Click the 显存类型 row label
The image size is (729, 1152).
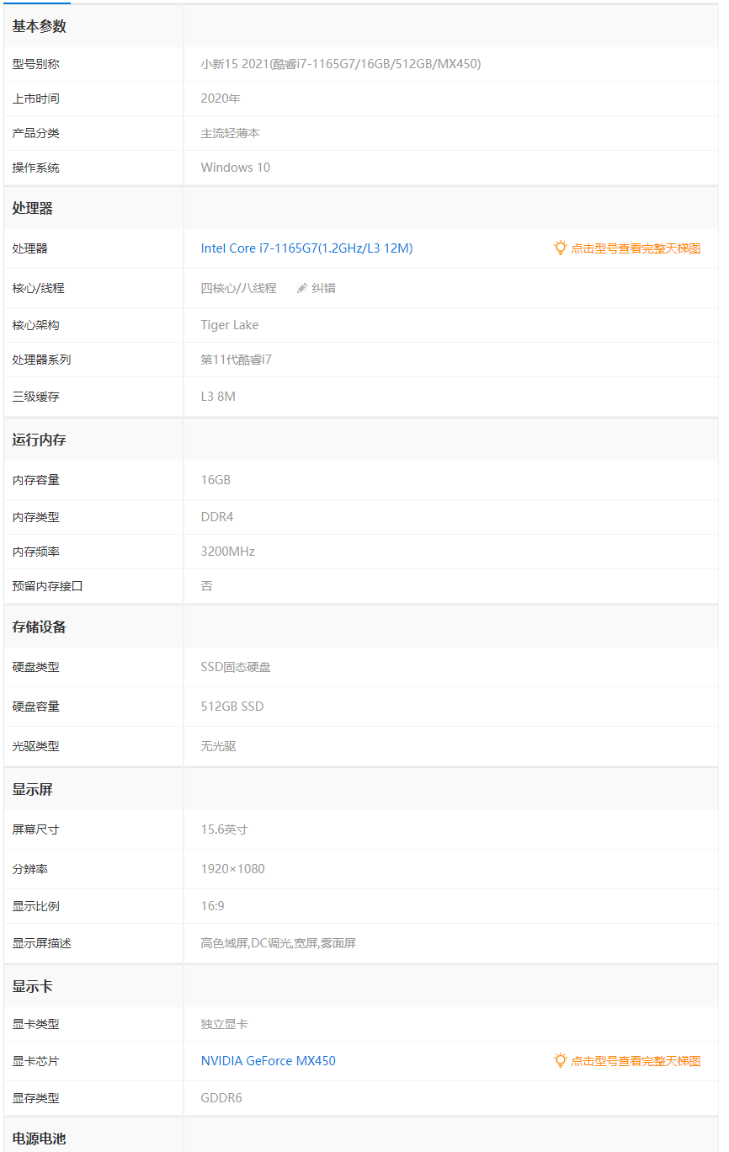click(35, 1098)
